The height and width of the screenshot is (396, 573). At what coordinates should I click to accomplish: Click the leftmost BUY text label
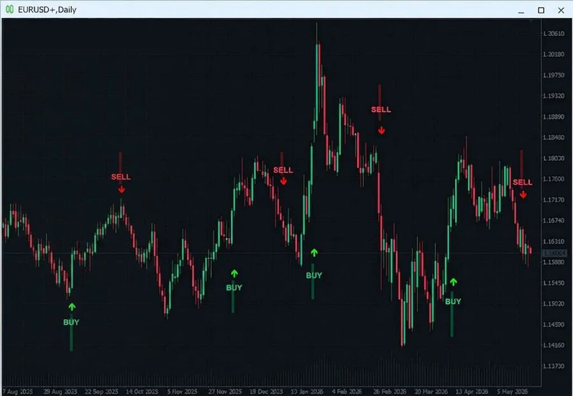(x=71, y=322)
